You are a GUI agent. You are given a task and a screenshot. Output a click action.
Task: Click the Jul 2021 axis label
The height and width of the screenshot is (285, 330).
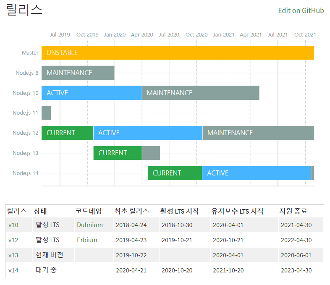(x=278, y=35)
